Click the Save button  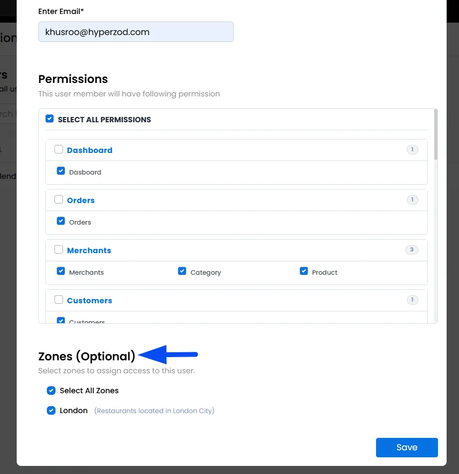pos(407,448)
